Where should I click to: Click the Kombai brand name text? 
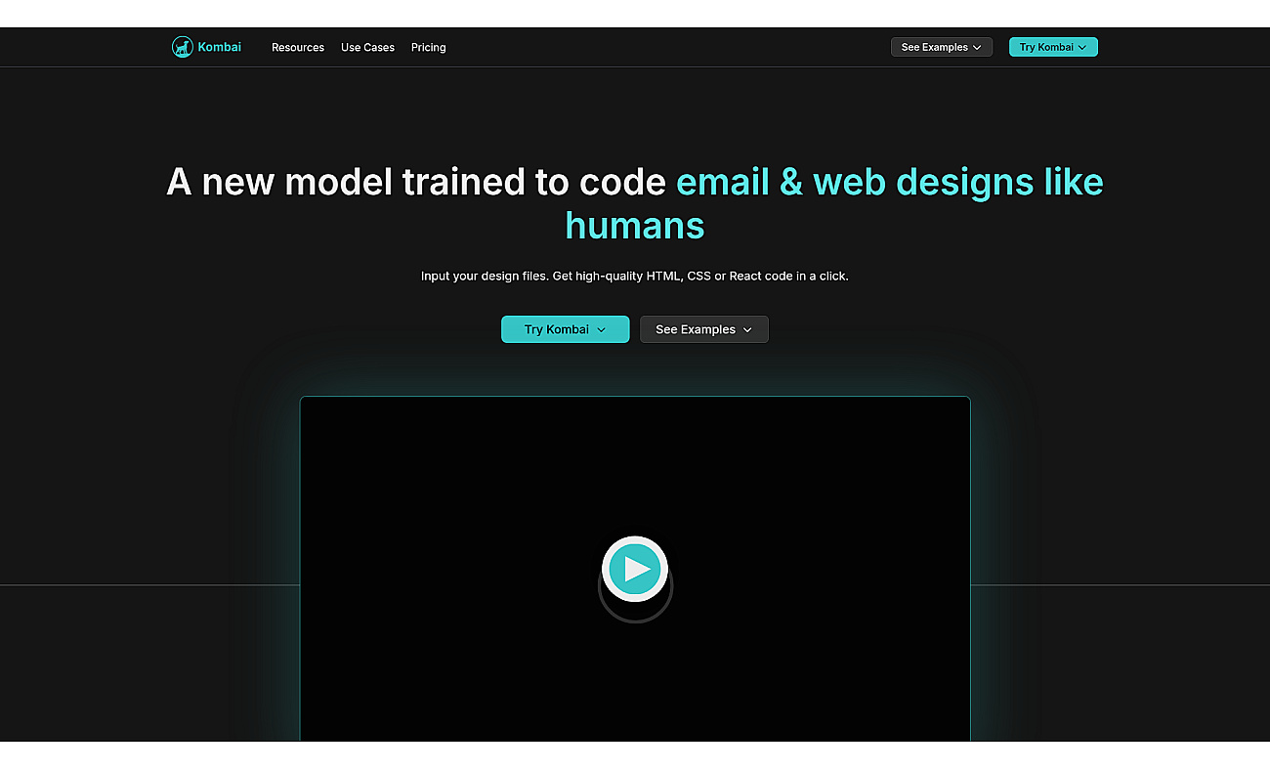[220, 47]
